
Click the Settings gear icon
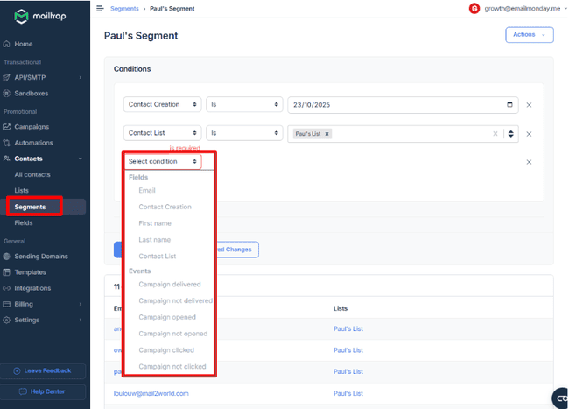pyautogui.click(x=6, y=320)
